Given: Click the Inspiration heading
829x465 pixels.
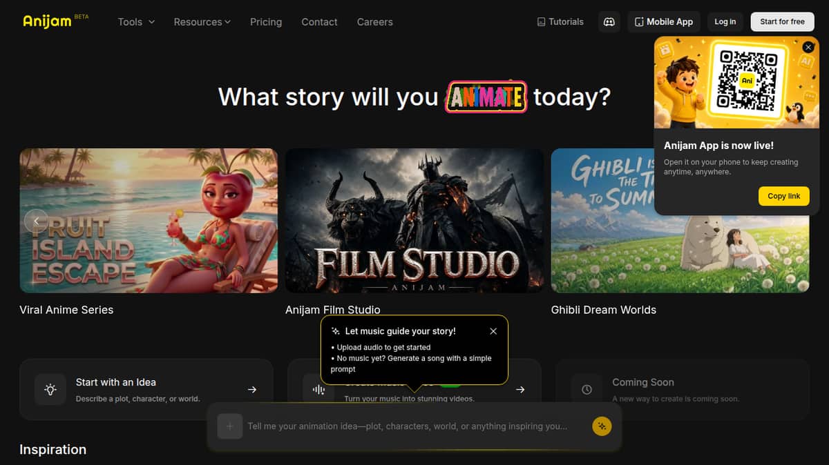Looking at the screenshot, I should click(x=53, y=449).
